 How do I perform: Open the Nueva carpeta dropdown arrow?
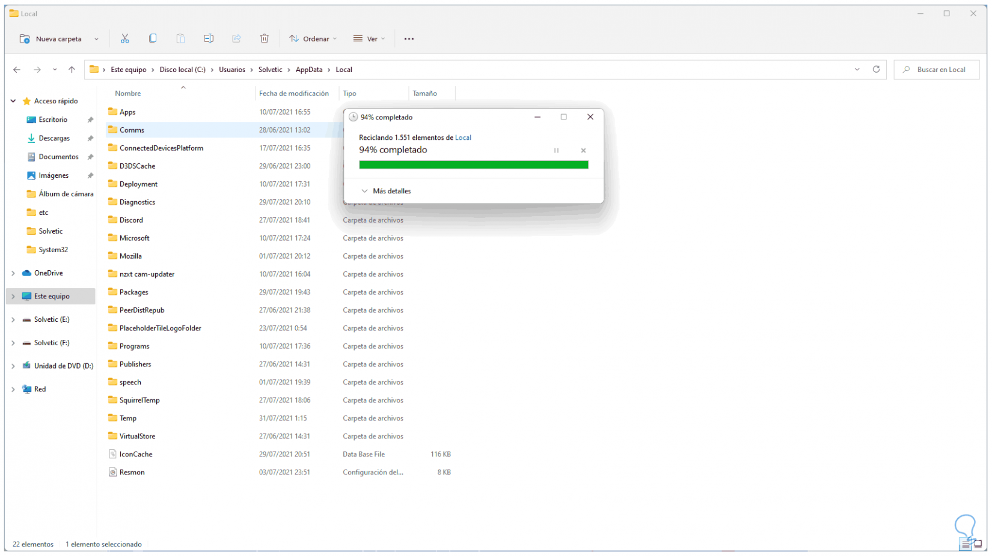[x=96, y=39]
